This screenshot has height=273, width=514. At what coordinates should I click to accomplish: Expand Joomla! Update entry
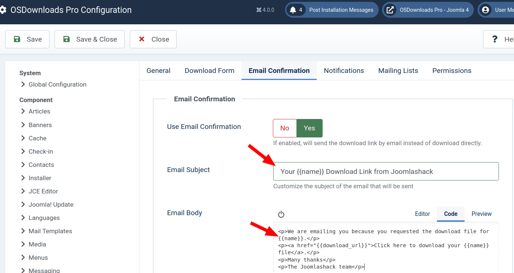coord(47,204)
